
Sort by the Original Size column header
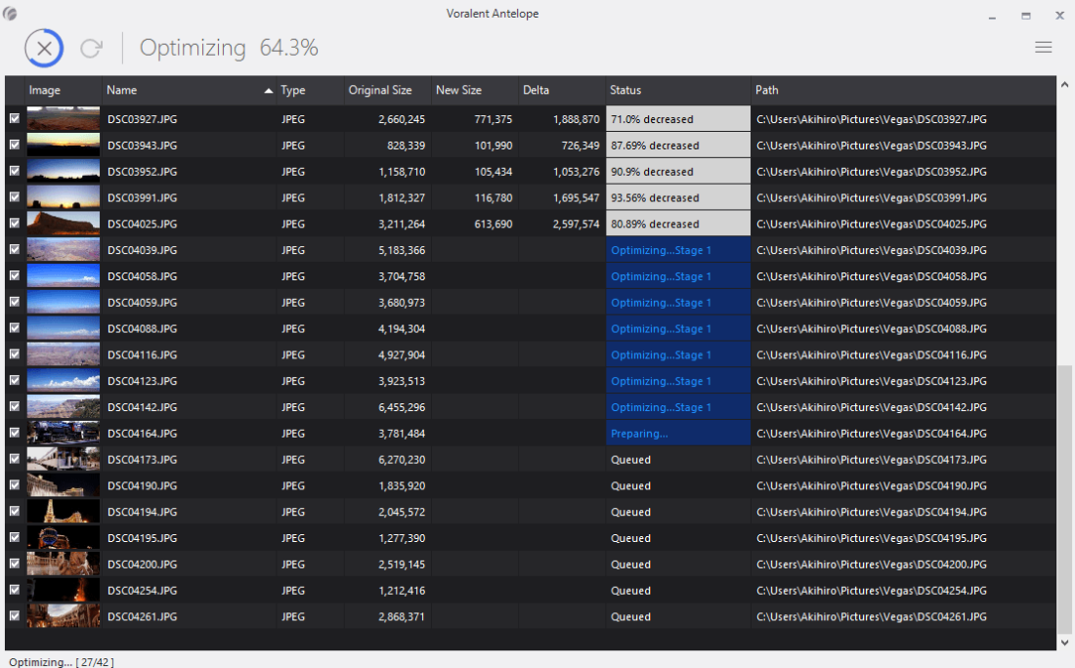click(379, 90)
